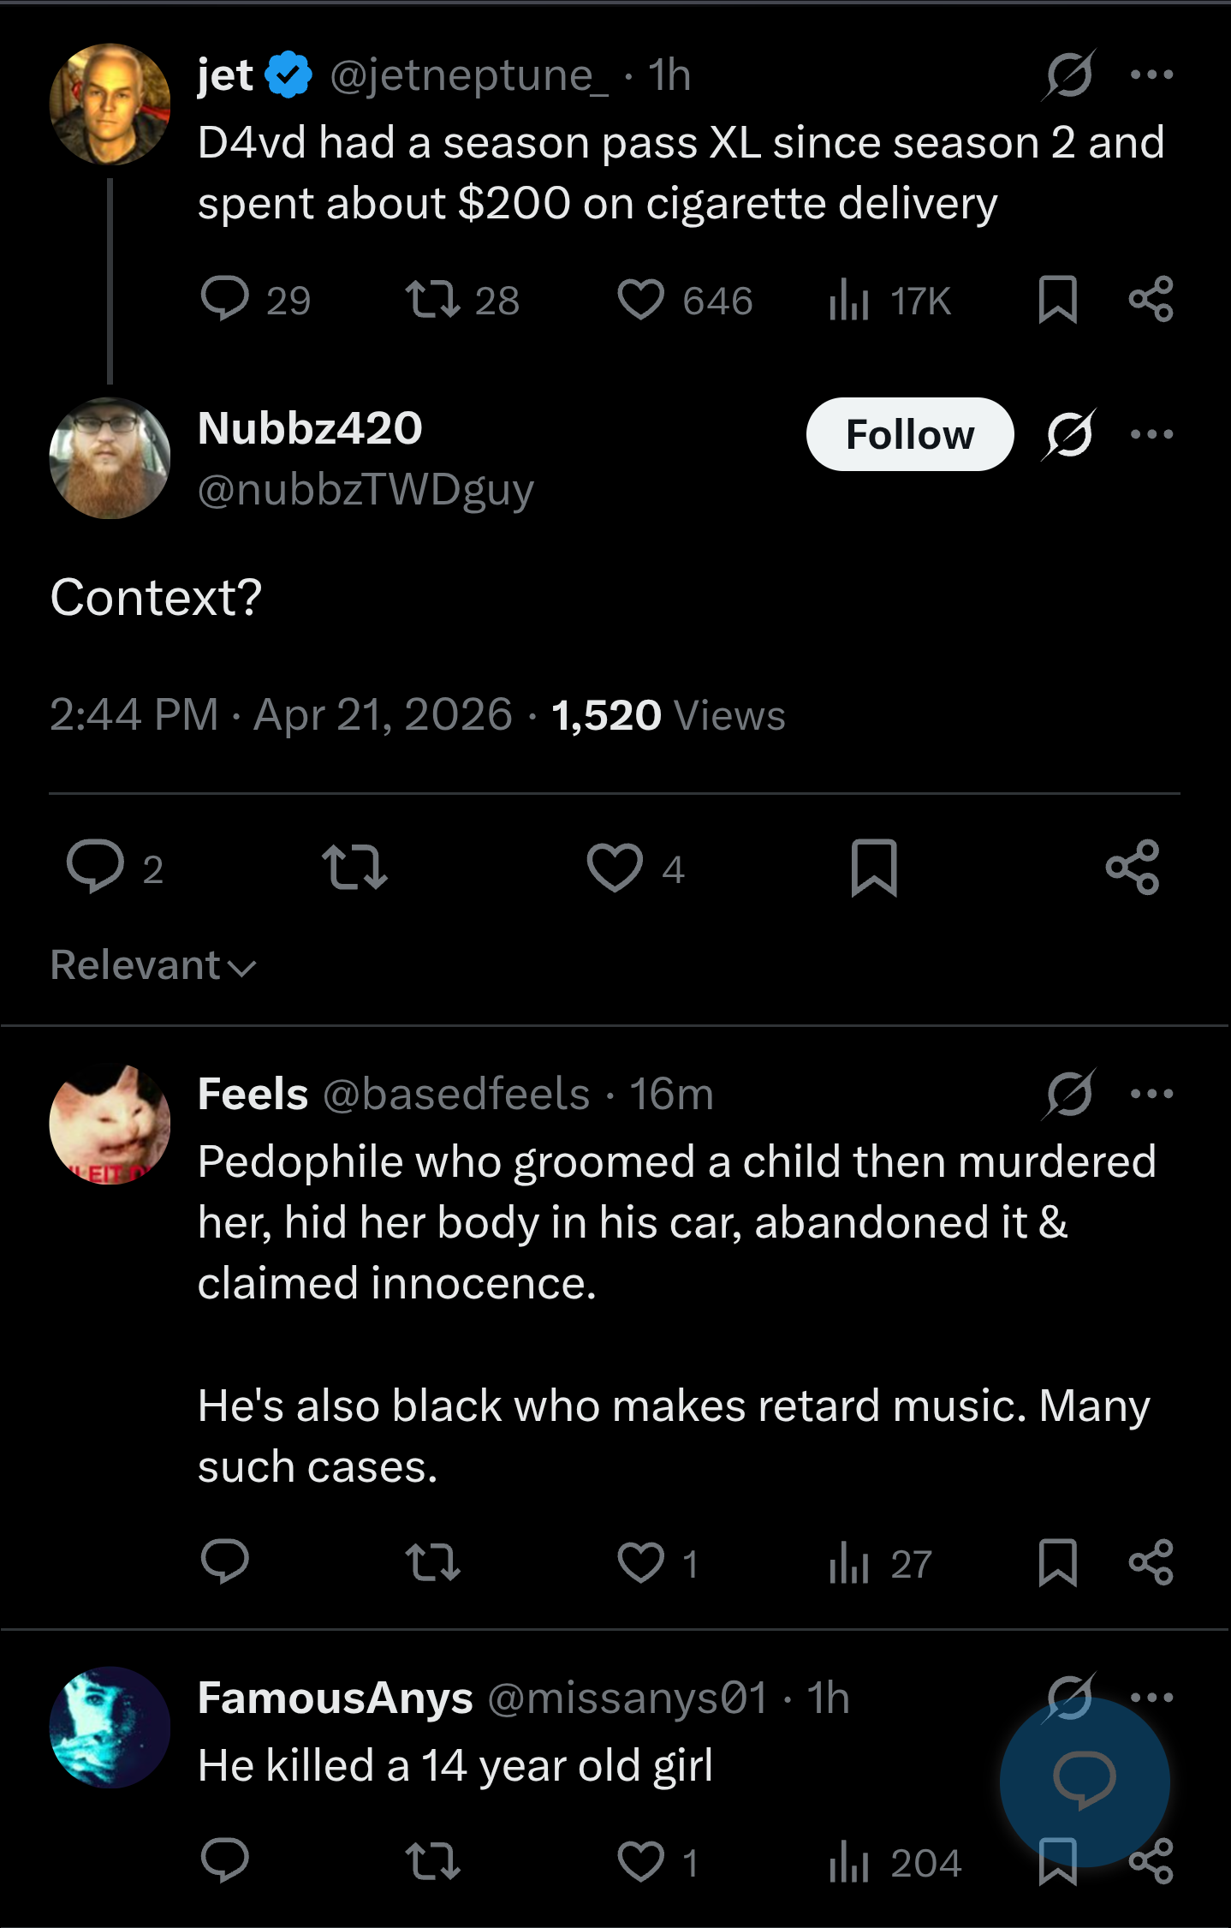Like the jet post with 646 likes
This screenshot has width=1231, height=1928.
[641, 301]
